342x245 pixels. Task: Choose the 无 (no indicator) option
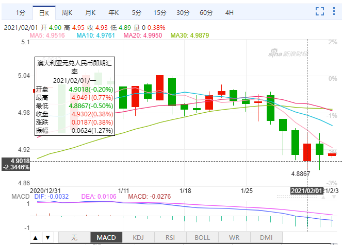74,237
